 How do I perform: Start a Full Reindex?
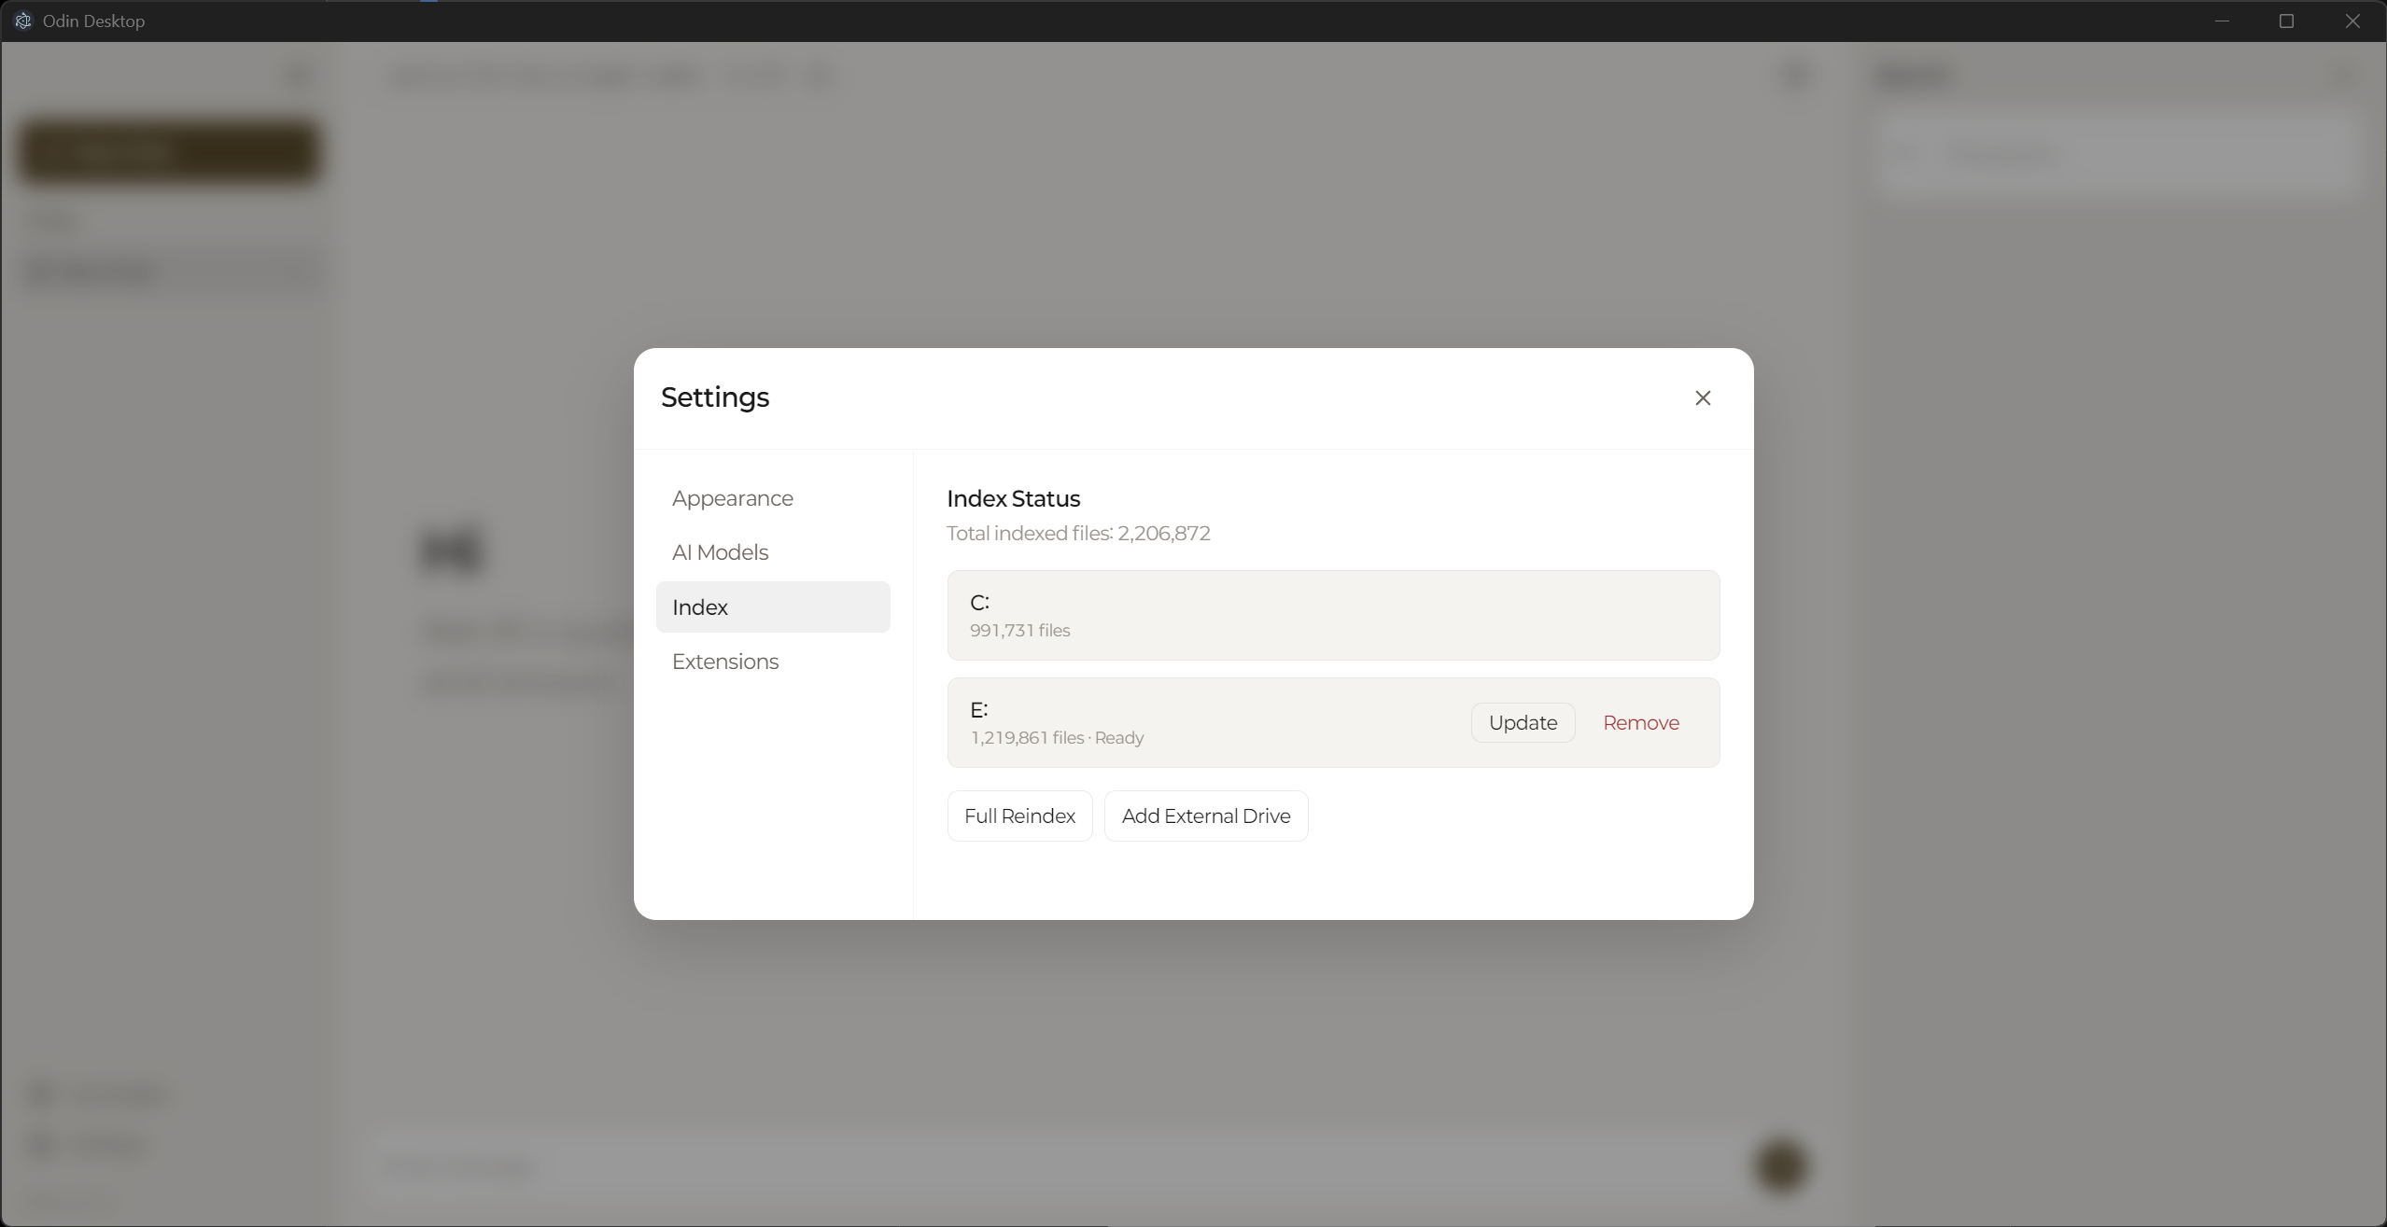[1018, 816]
